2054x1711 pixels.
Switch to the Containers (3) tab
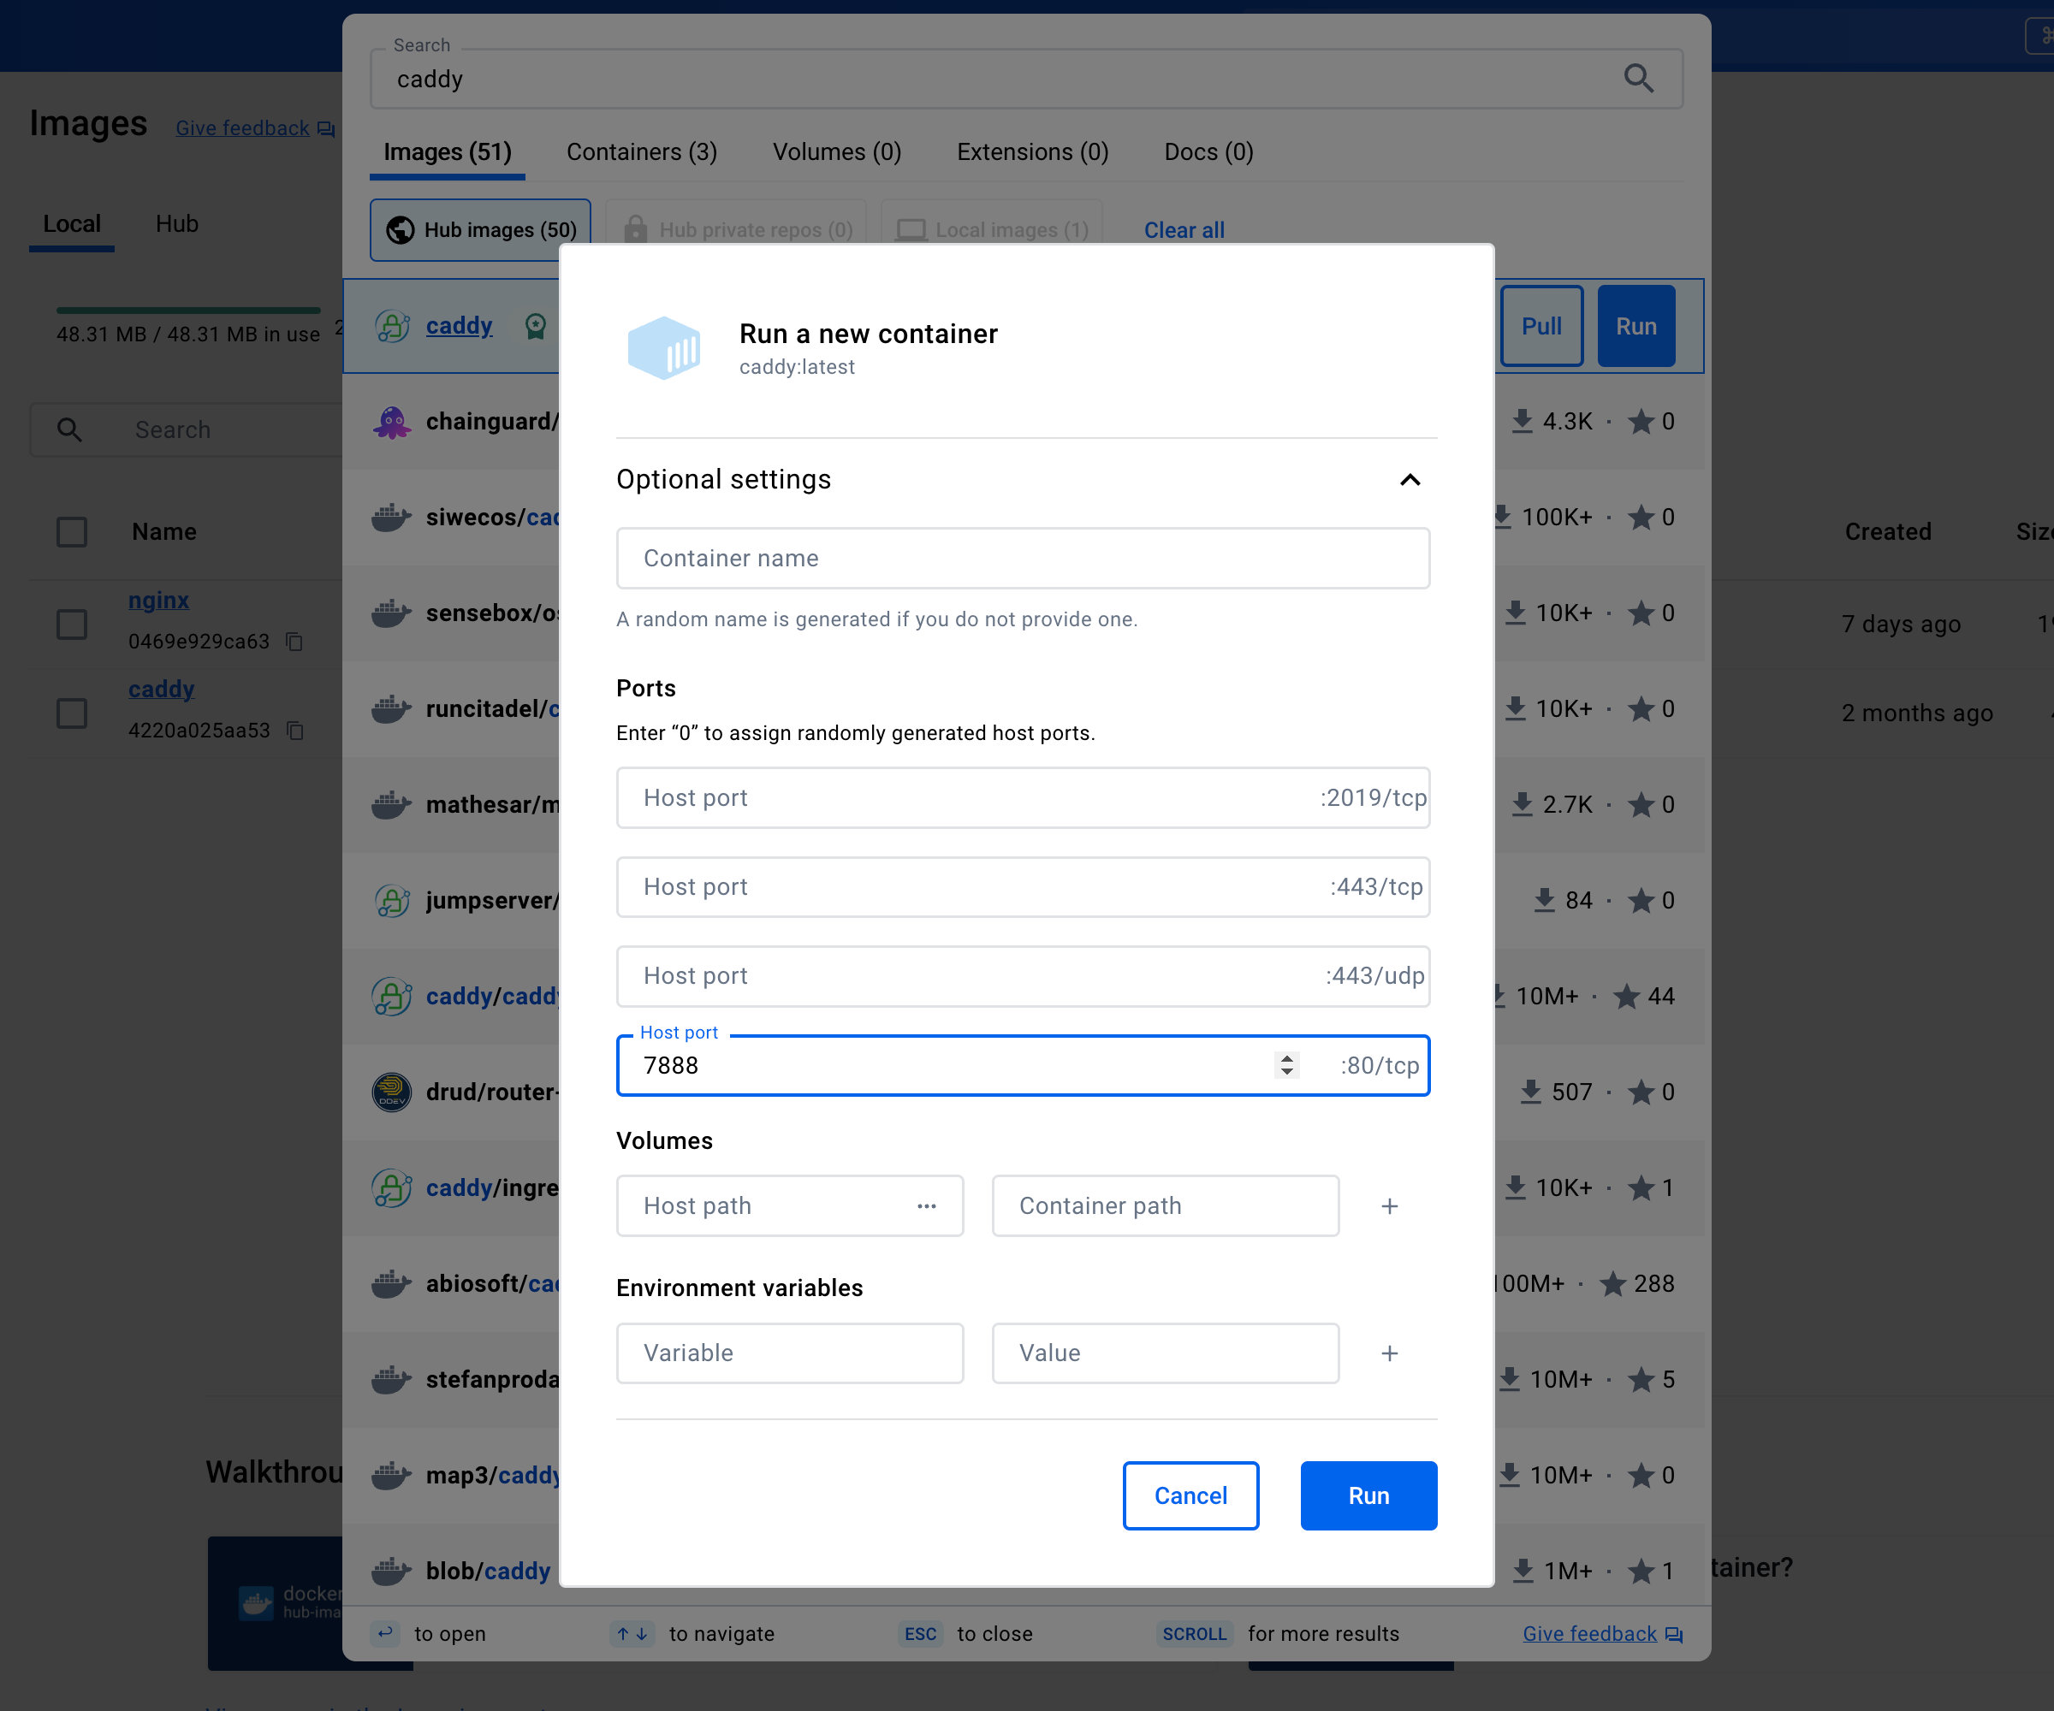click(642, 152)
